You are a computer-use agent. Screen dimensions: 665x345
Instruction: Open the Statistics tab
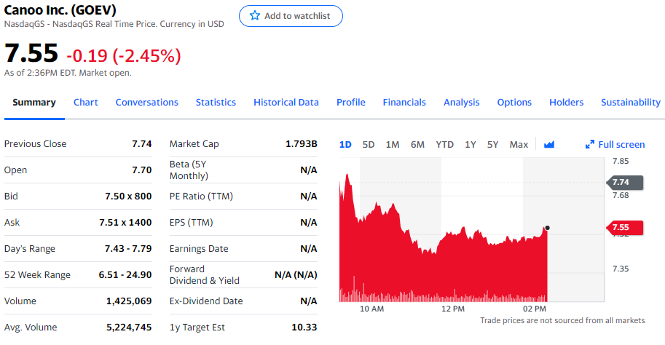click(x=216, y=102)
